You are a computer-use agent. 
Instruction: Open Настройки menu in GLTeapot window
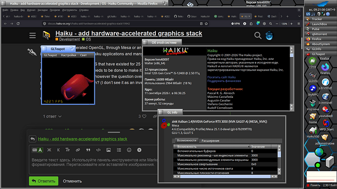(68, 55)
